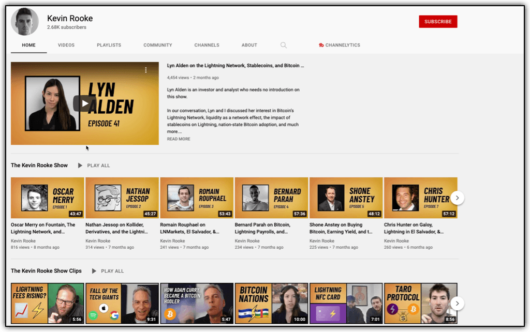
Task: Click the 2.68K subscribers count
Action: coord(67,27)
